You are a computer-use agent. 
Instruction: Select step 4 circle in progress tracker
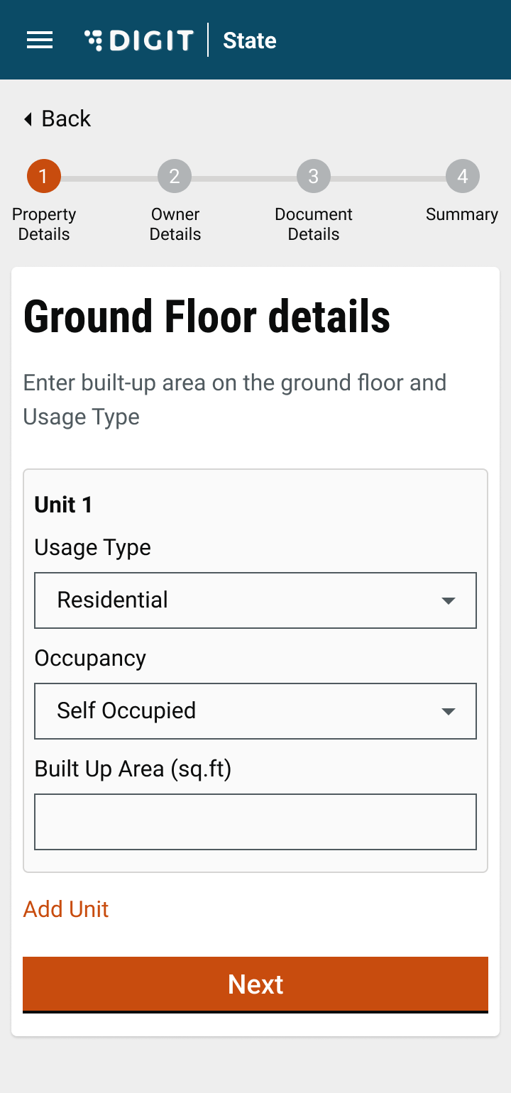(x=463, y=176)
